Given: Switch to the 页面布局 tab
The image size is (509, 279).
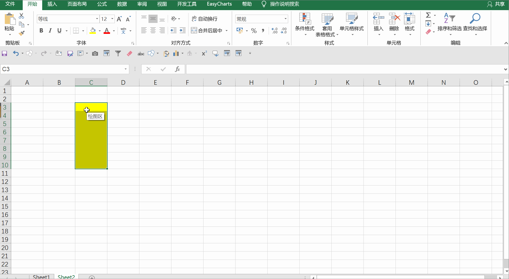Looking at the screenshot, I should click(x=77, y=4).
